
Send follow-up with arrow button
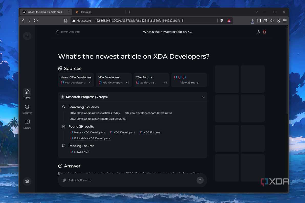tap(200, 180)
